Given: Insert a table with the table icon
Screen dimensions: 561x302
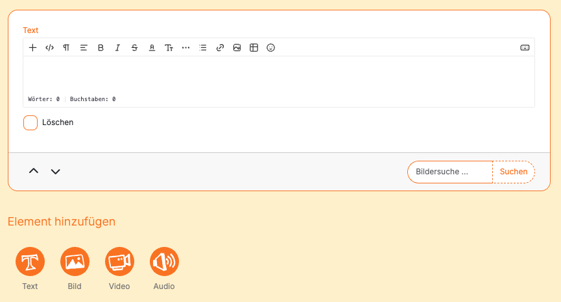Looking at the screenshot, I should [254, 47].
